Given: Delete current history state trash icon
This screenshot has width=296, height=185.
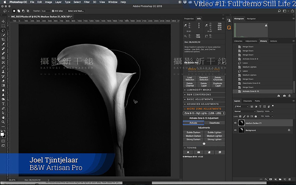Looking at the screenshot, I should coord(289,96).
